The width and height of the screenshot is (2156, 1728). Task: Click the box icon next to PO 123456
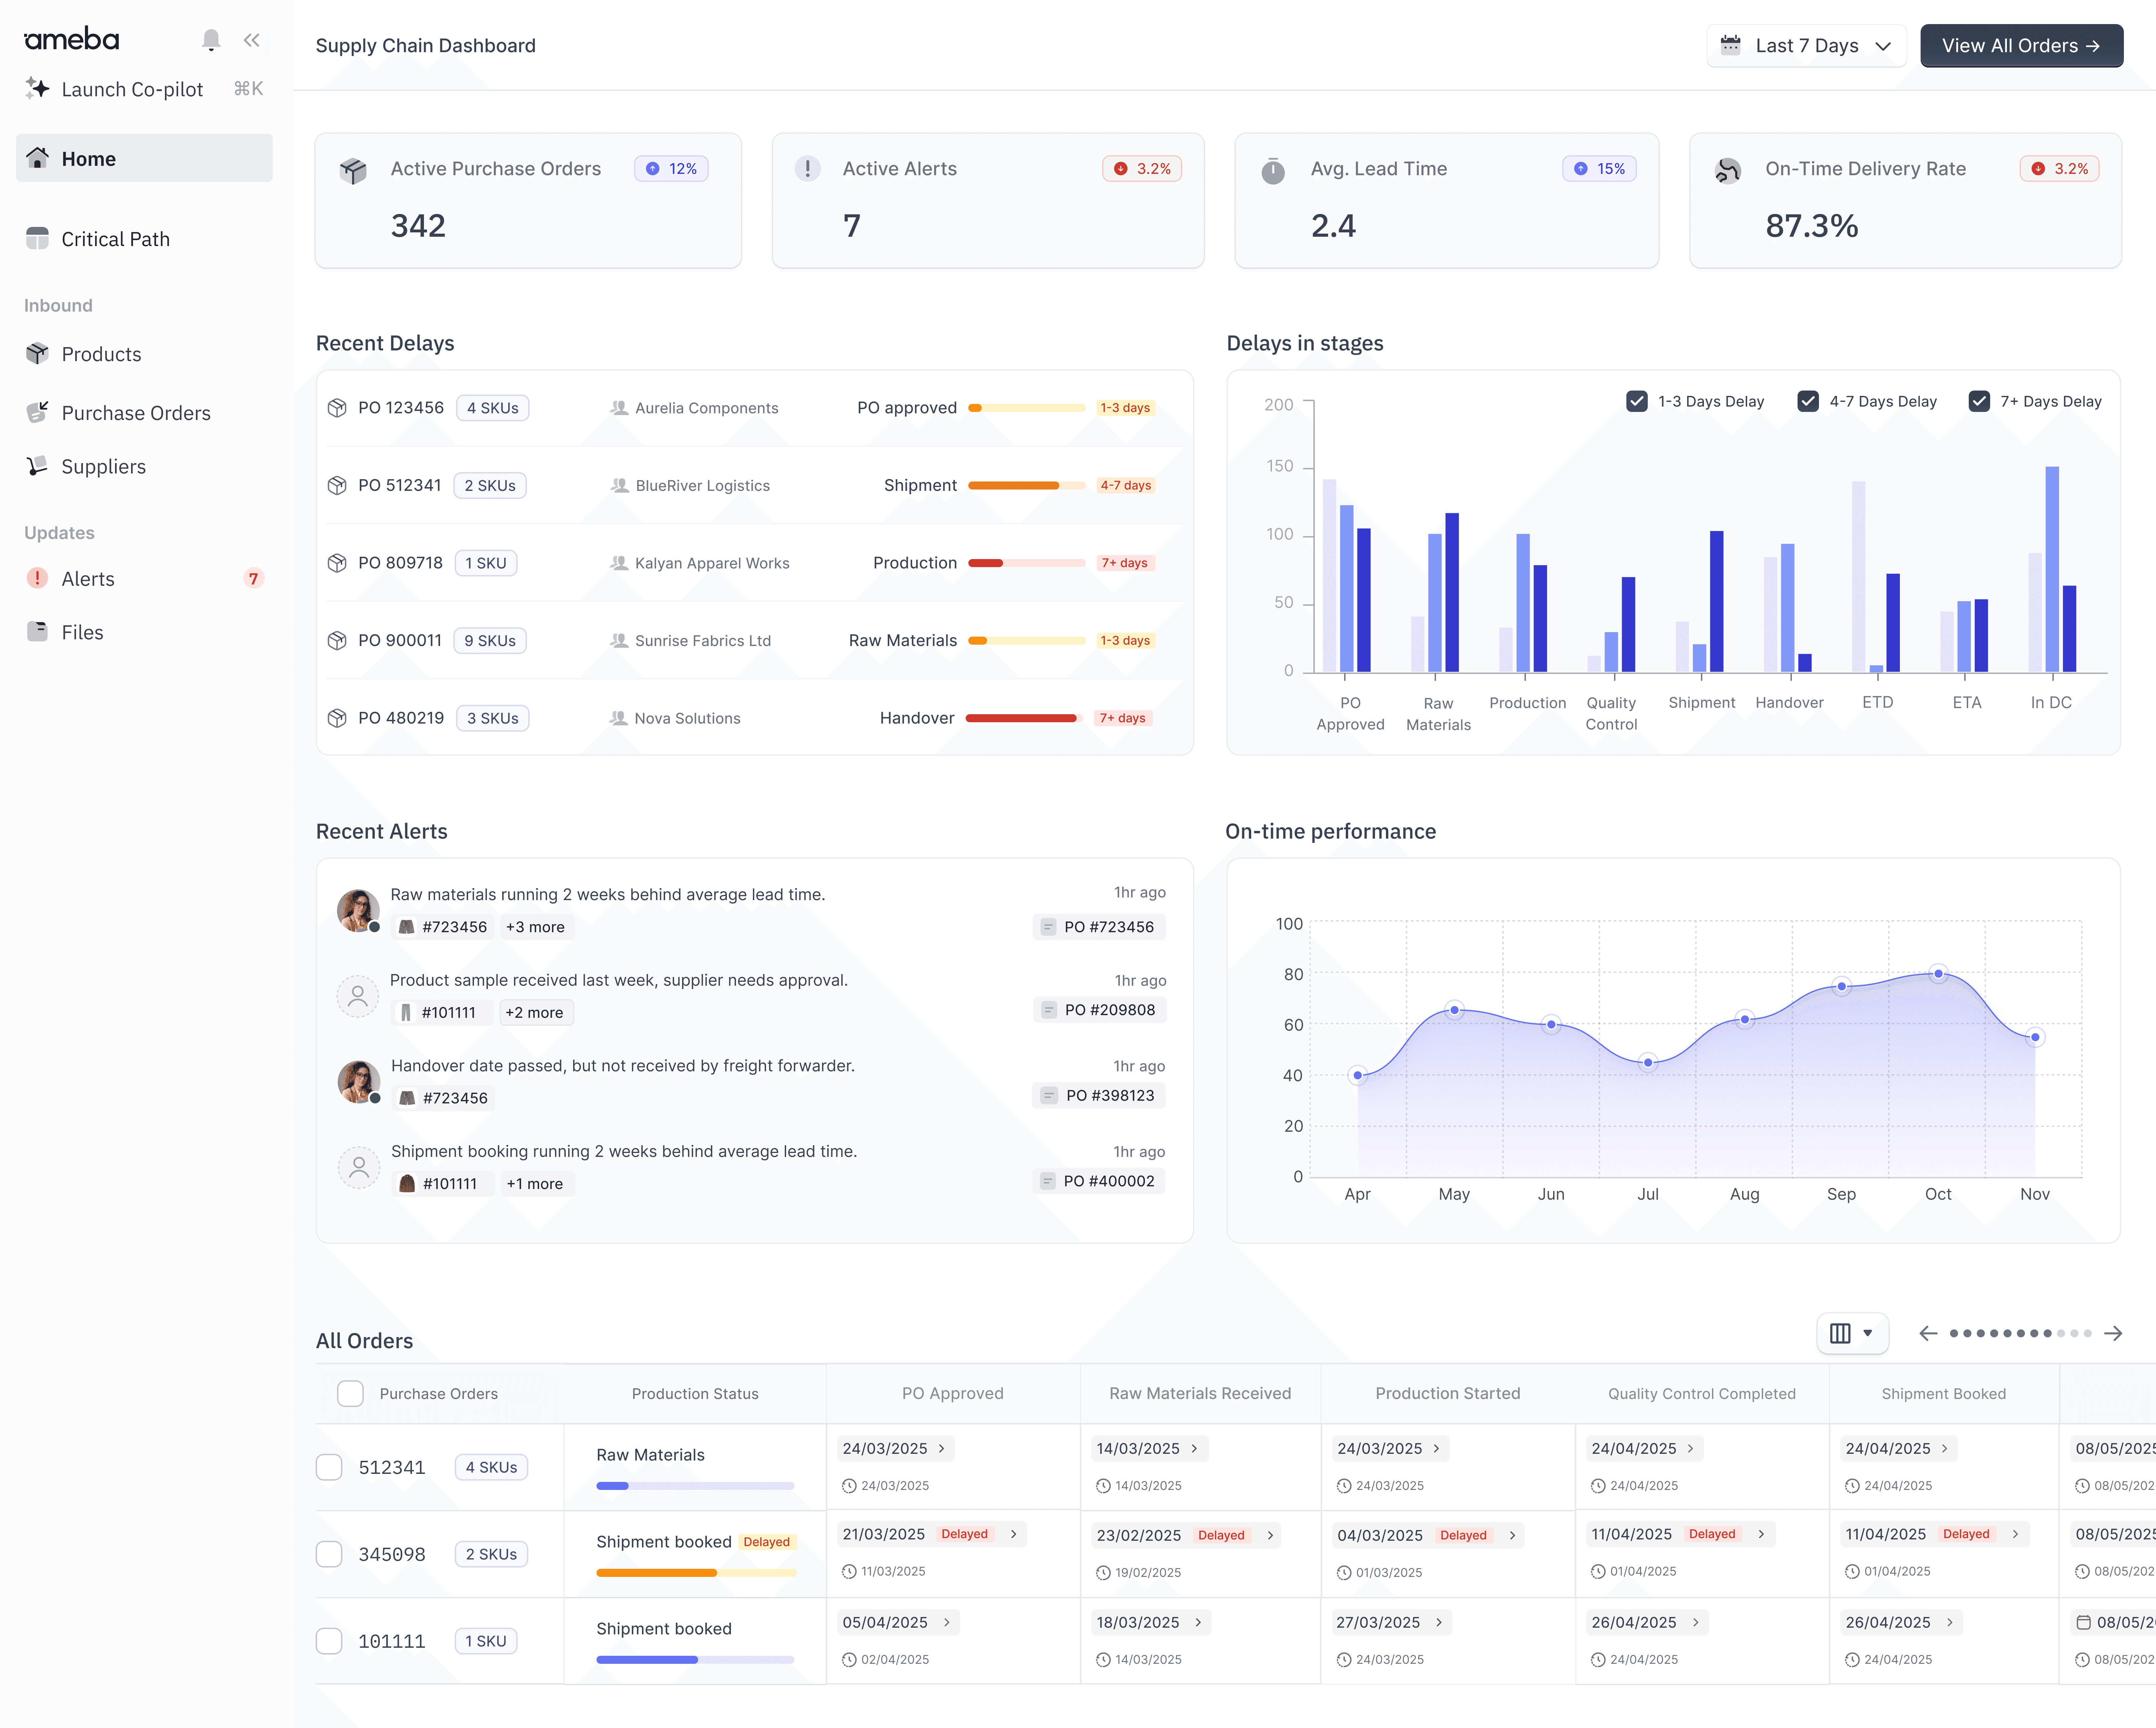[337, 408]
